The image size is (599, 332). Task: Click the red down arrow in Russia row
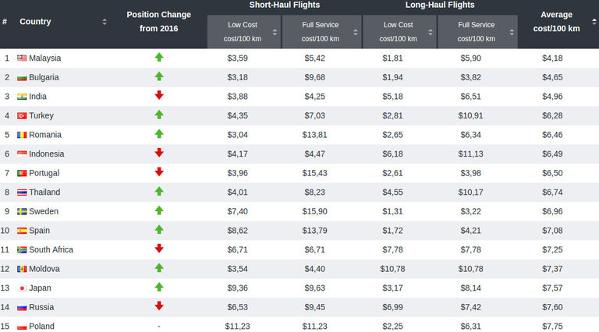pyautogui.click(x=159, y=307)
